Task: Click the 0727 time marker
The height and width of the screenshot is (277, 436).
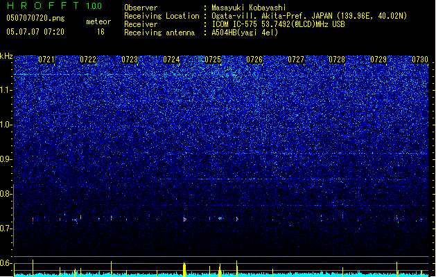Action: click(x=296, y=60)
